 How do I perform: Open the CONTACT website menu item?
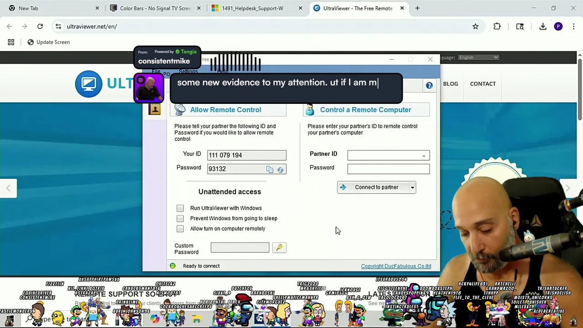click(x=483, y=84)
